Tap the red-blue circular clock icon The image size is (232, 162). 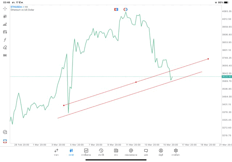point(125,9)
